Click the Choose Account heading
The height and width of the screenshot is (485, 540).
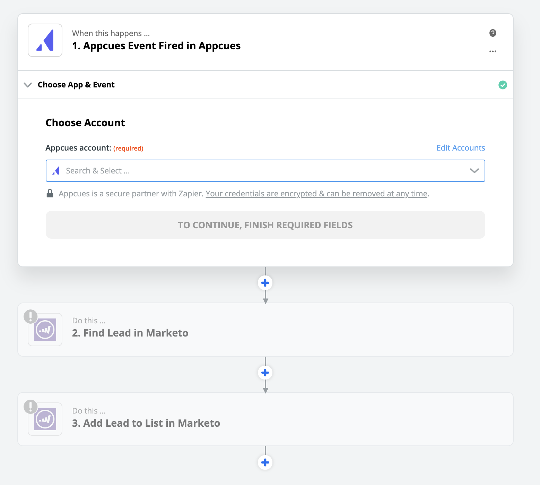85,123
